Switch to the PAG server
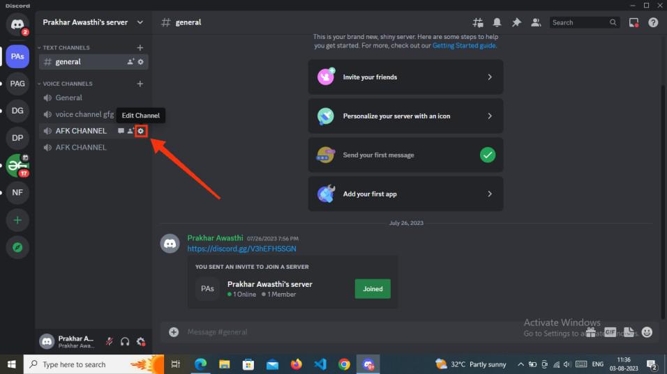Image resolution: width=667 pixels, height=374 pixels. click(x=17, y=84)
